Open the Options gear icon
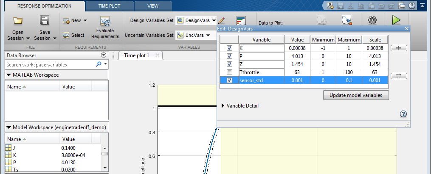This screenshot has height=174, width=431. pyautogui.click(x=372, y=20)
